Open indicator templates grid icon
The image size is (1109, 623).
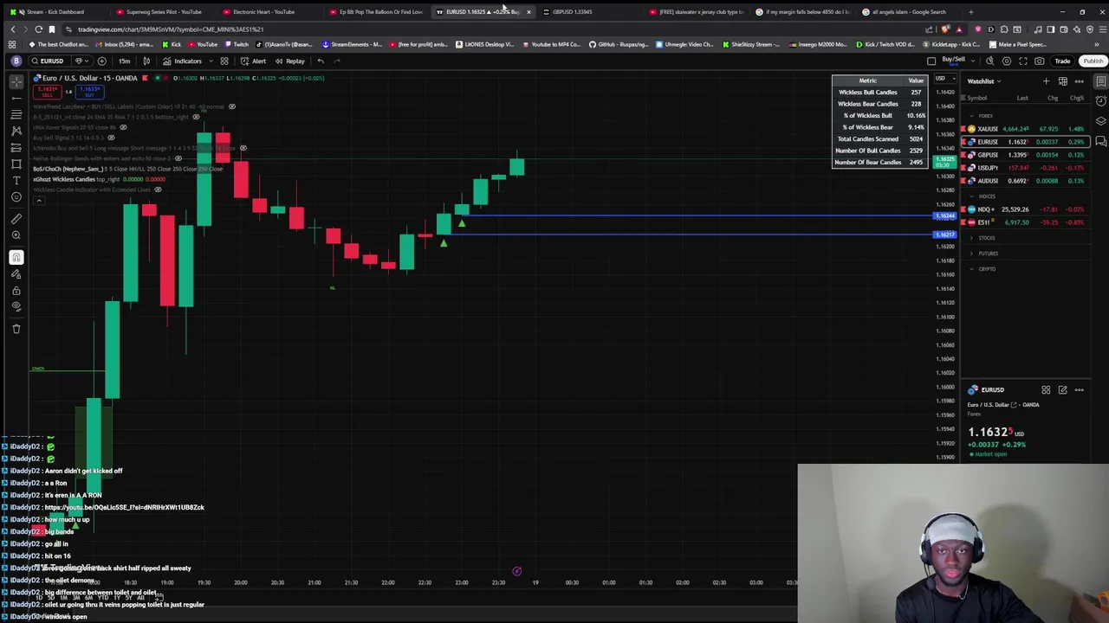click(224, 61)
